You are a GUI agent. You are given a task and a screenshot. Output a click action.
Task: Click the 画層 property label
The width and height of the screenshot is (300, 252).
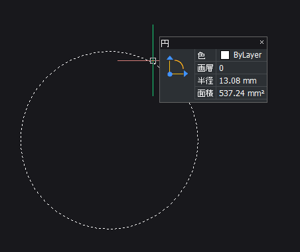(x=205, y=68)
